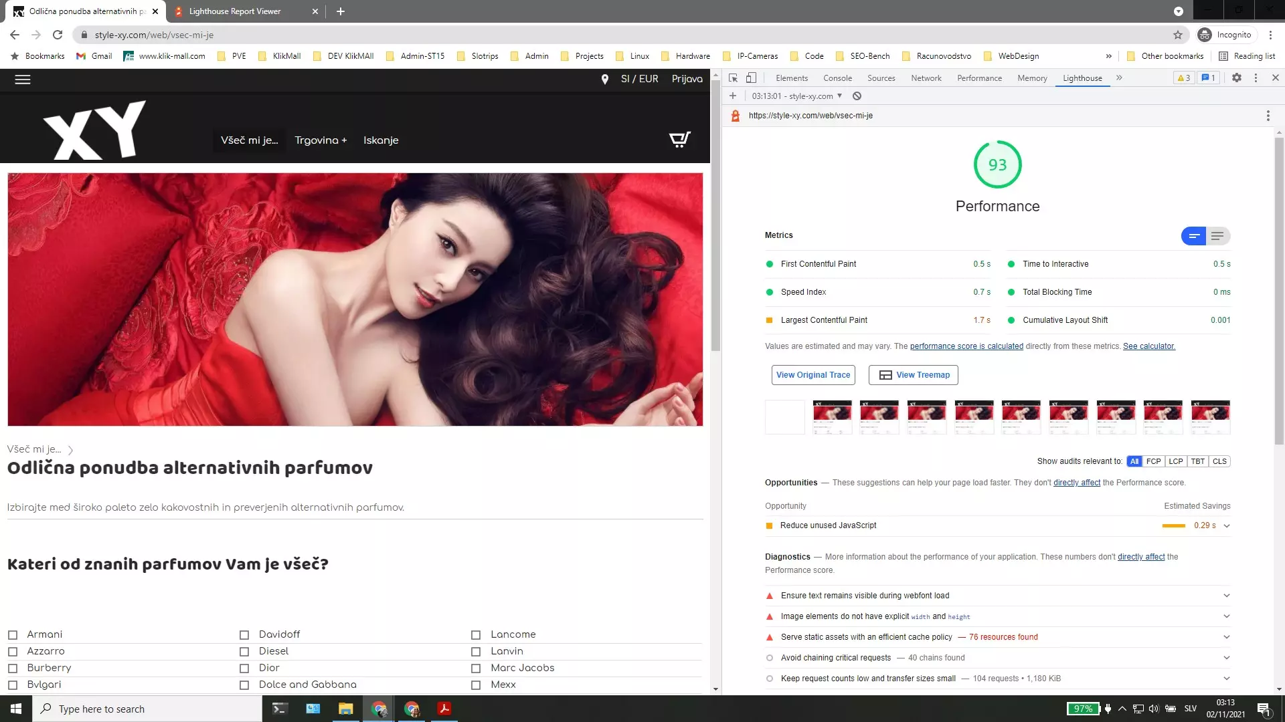Open the DevTools three-dot customize menu
This screenshot has width=1285, height=722.
click(x=1256, y=78)
